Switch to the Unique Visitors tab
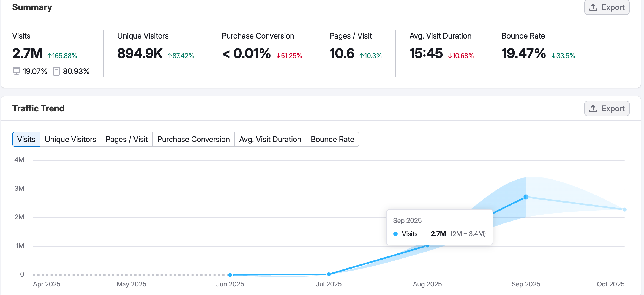This screenshot has width=644, height=295. click(x=70, y=139)
